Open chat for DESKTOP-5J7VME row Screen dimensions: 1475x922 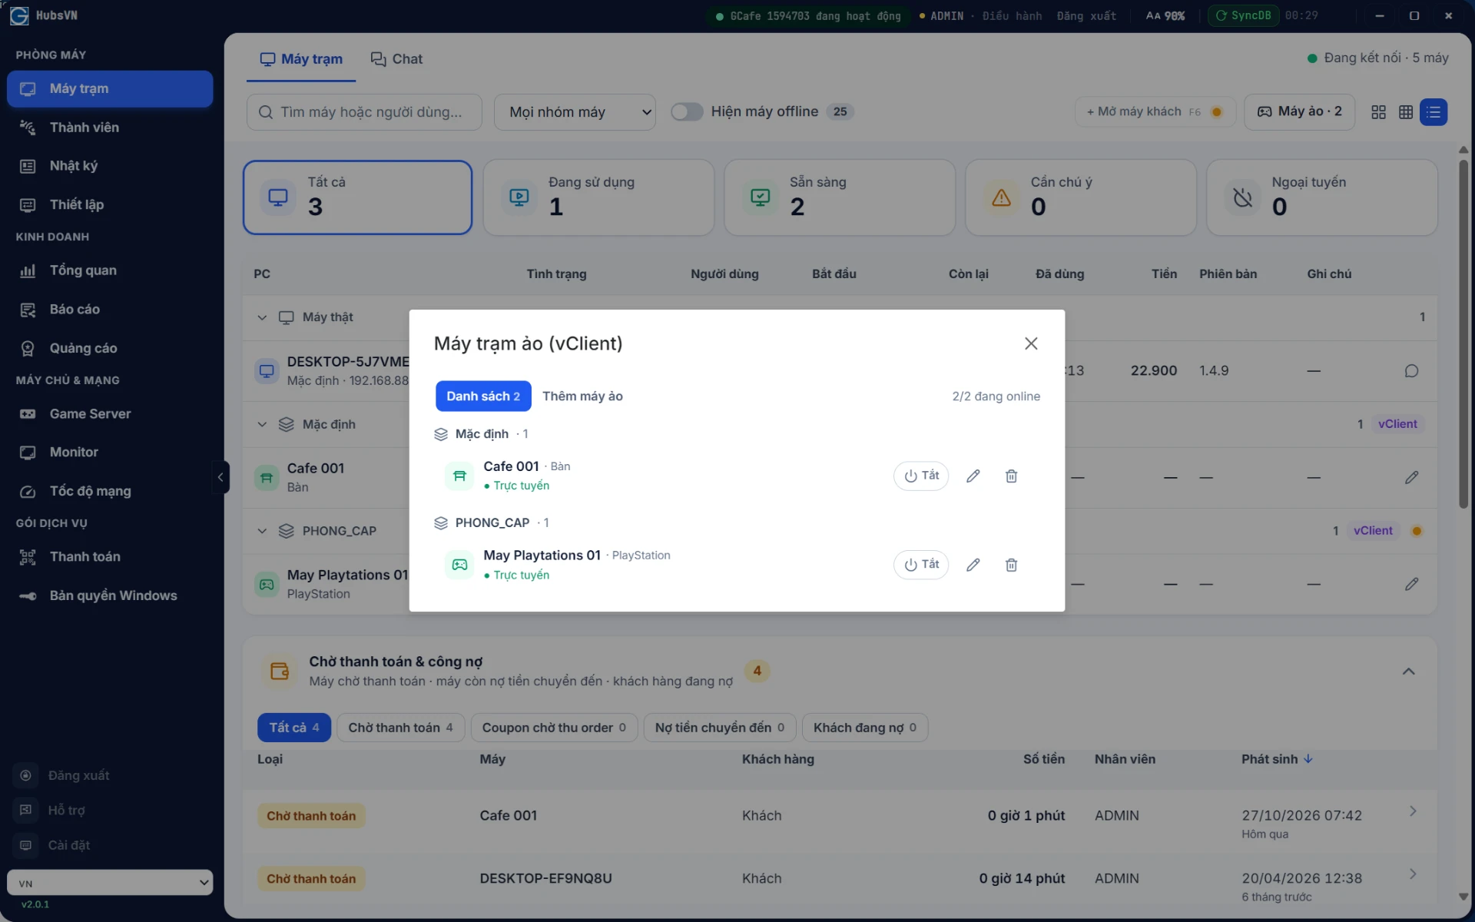pyautogui.click(x=1411, y=371)
